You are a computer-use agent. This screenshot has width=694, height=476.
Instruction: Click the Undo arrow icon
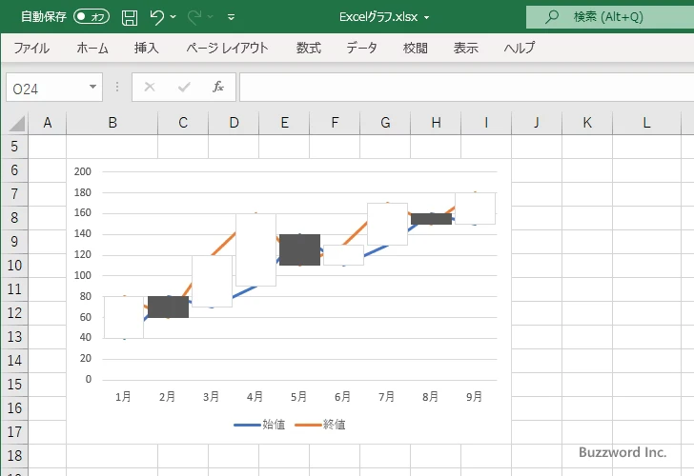(x=156, y=17)
